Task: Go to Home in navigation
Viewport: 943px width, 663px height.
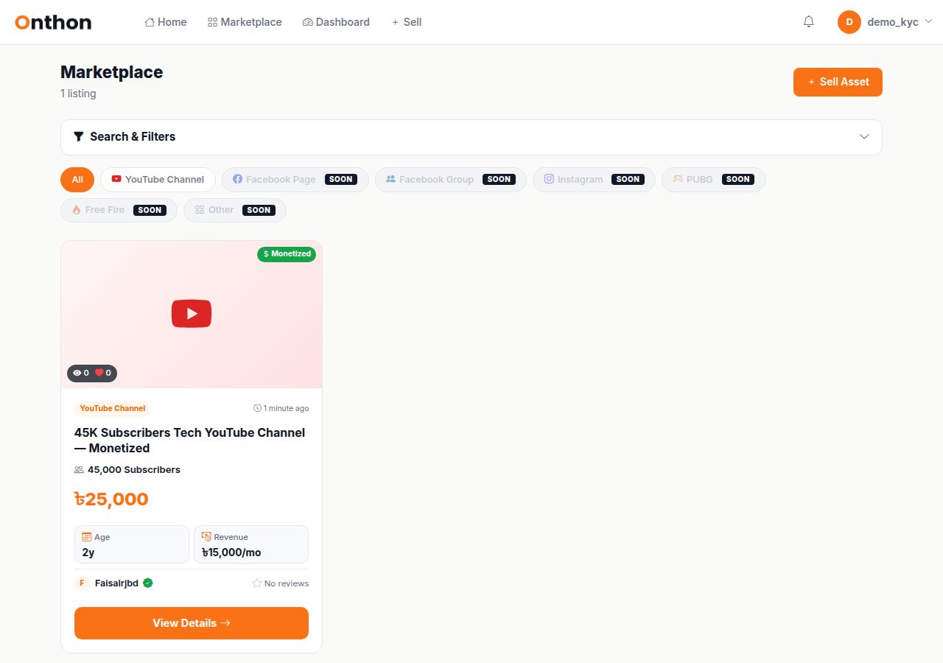Action: pyautogui.click(x=166, y=22)
